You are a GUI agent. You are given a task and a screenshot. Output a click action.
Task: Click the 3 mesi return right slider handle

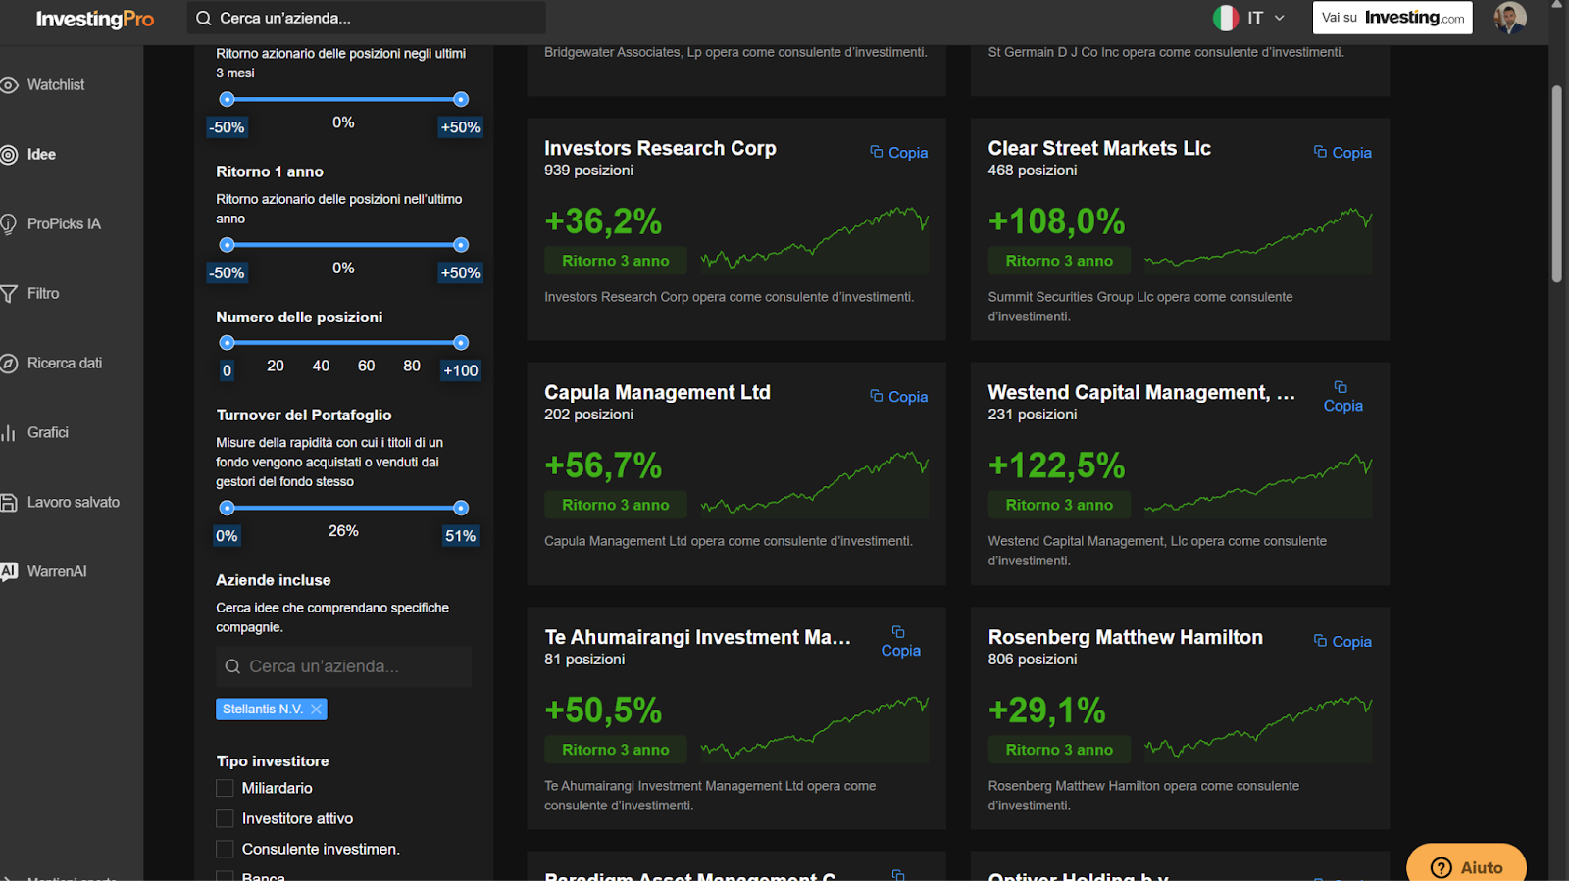click(x=461, y=99)
